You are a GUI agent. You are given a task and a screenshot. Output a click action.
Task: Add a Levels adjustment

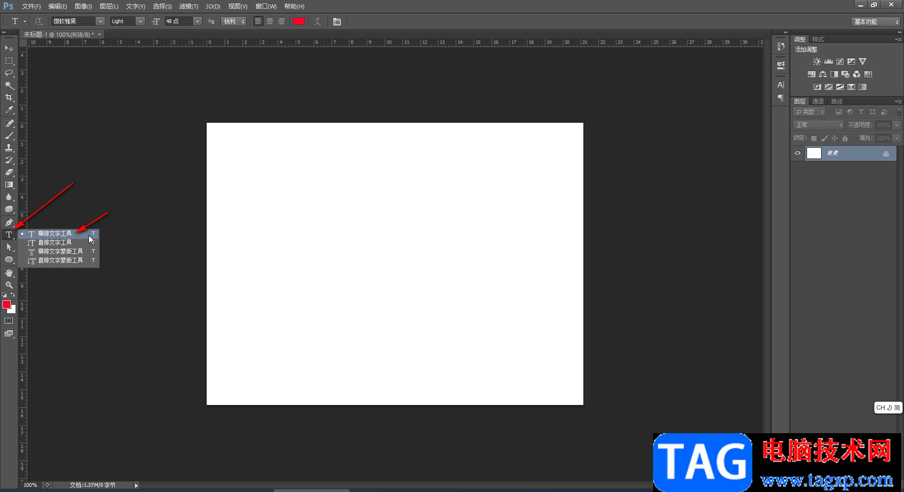tap(829, 62)
